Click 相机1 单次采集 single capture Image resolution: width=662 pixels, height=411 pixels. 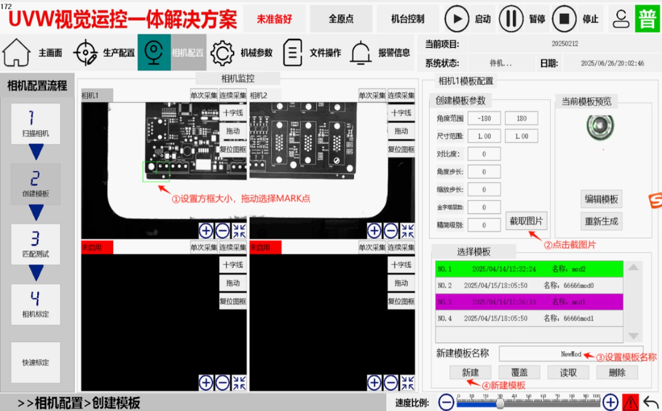pos(204,95)
